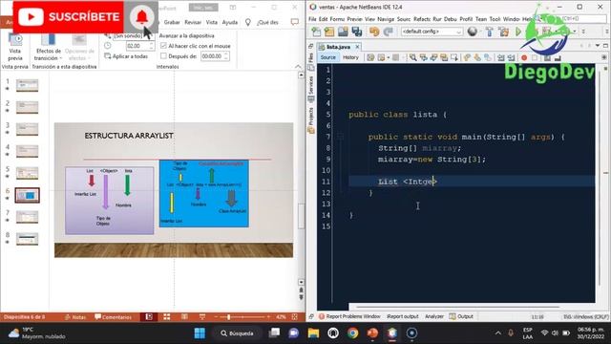Viewport: 611px width, 344px height.
Task: Click Notas button in PowerPoint status bar
Action: click(75, 317)
